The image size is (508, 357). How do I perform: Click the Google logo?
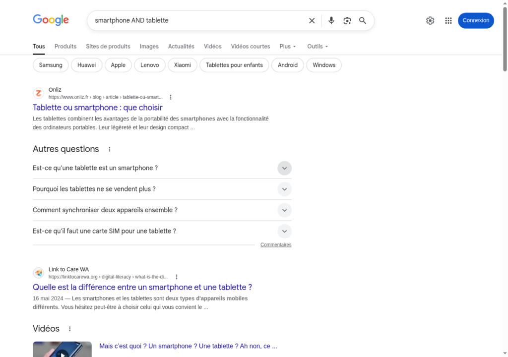51,20
